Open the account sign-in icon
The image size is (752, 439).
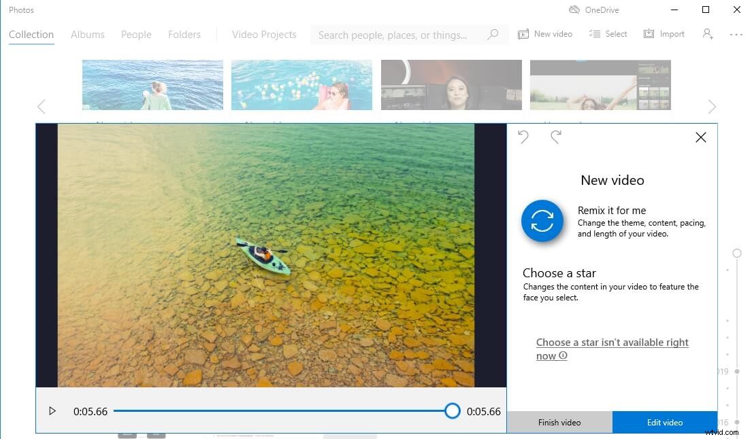[708, 33]
